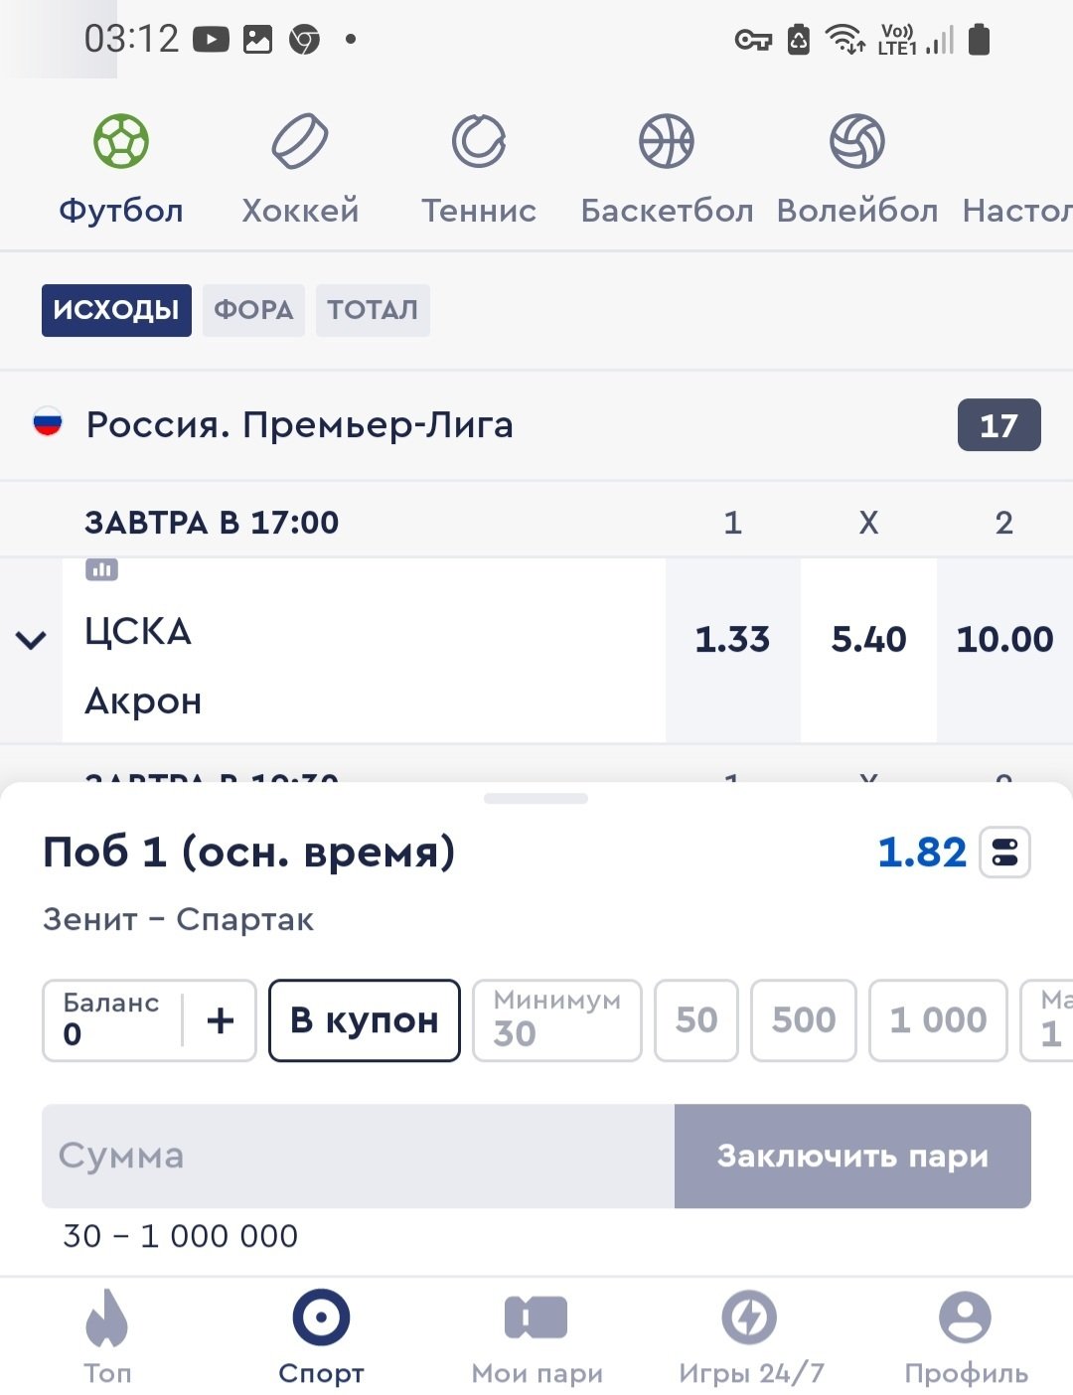Select the ТОТАЛ market filter

[373, 310]
